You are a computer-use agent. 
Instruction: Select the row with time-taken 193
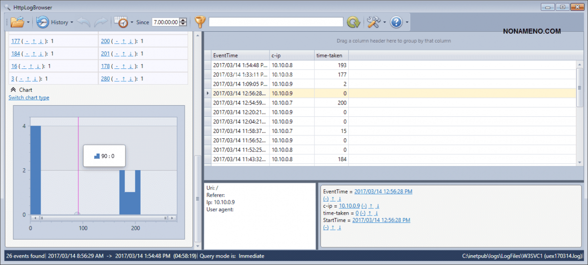(x=279, y=65)
